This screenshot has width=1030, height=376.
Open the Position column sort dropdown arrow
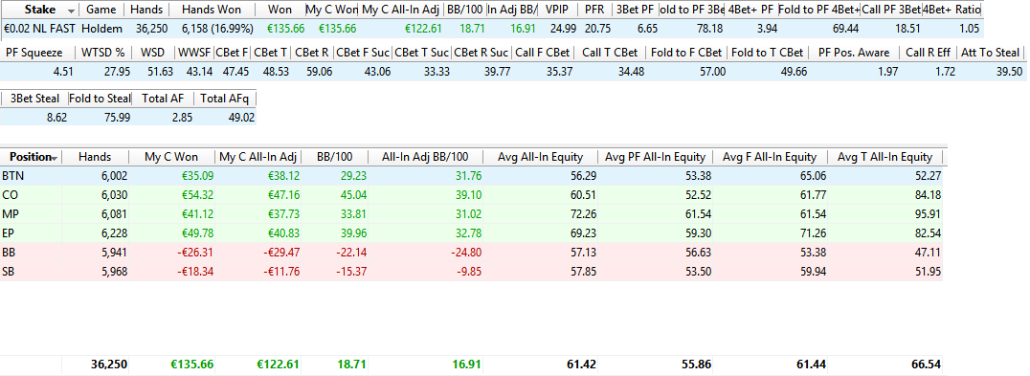pos(54,158)
